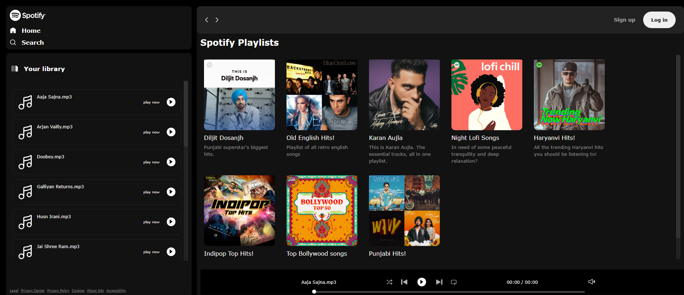Open the Accessibility footer link

point(116,291)
